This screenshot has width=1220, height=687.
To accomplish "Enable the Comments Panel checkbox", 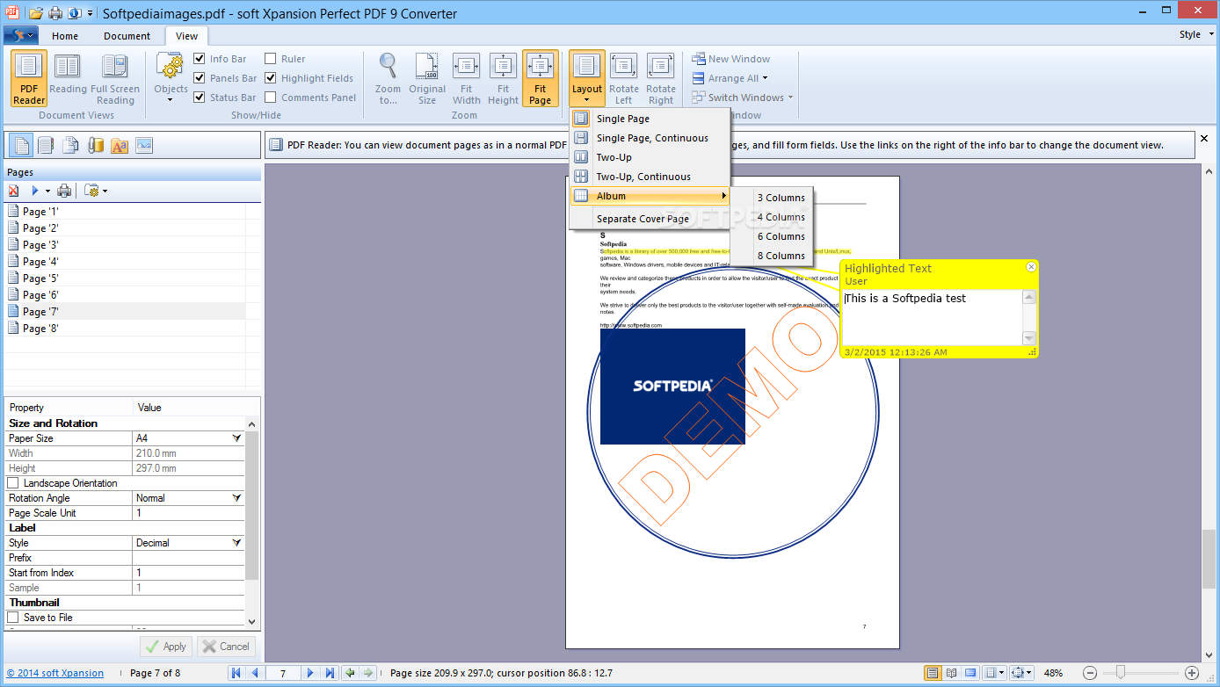I will pos(271,98).
